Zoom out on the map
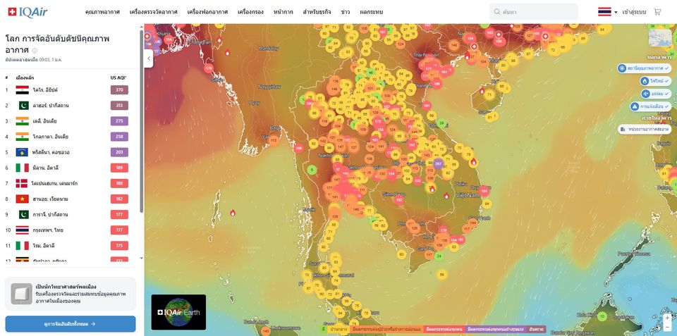 point(667,328)
